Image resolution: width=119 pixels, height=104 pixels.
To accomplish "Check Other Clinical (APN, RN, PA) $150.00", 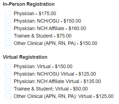I will coord(8,43).
